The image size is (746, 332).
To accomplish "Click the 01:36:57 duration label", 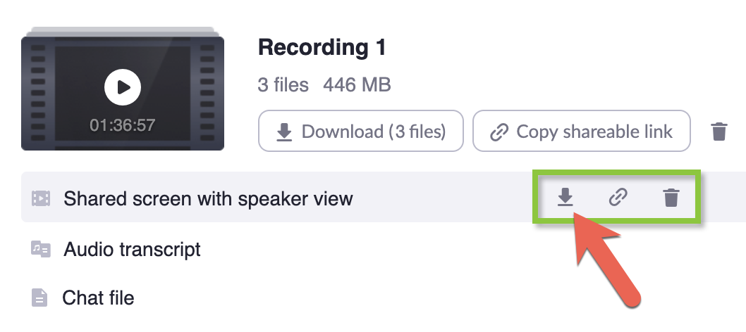I will (x=123, y=126).
